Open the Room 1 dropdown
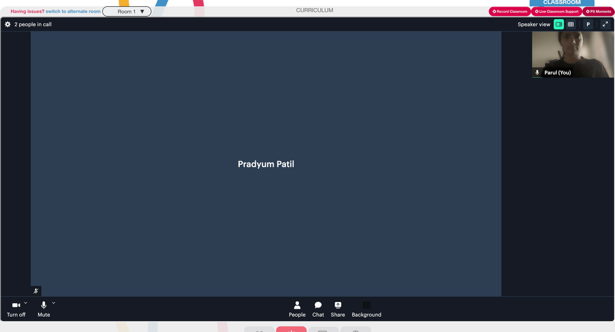Screen dimensions: 615x332 127,11
